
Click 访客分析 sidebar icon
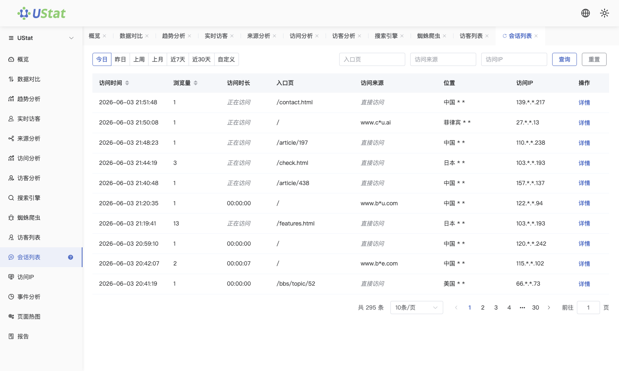[x=11, y=178]
